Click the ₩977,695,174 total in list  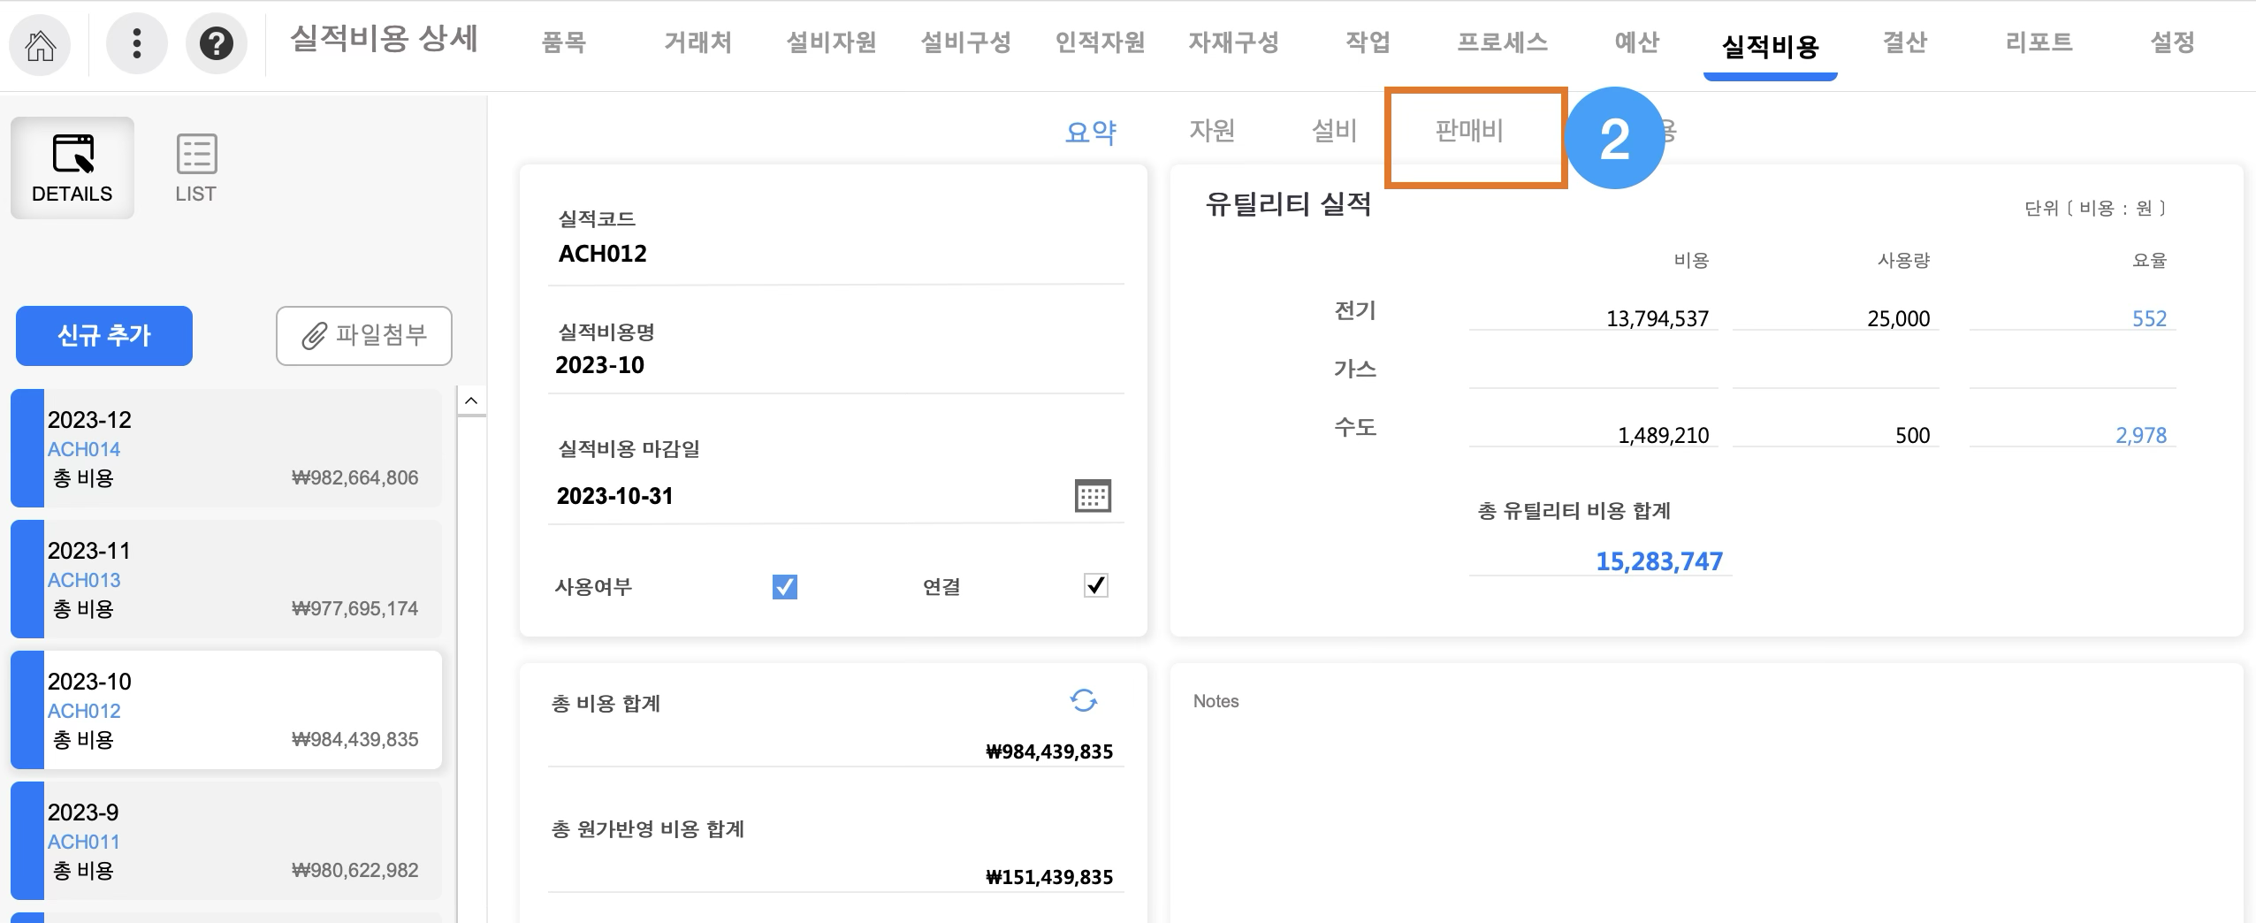pyautogui.click(x=355, y=608)
